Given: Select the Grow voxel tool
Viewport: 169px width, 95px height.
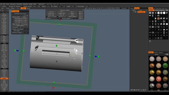Looking at the screenshot, I should point(4,14).
